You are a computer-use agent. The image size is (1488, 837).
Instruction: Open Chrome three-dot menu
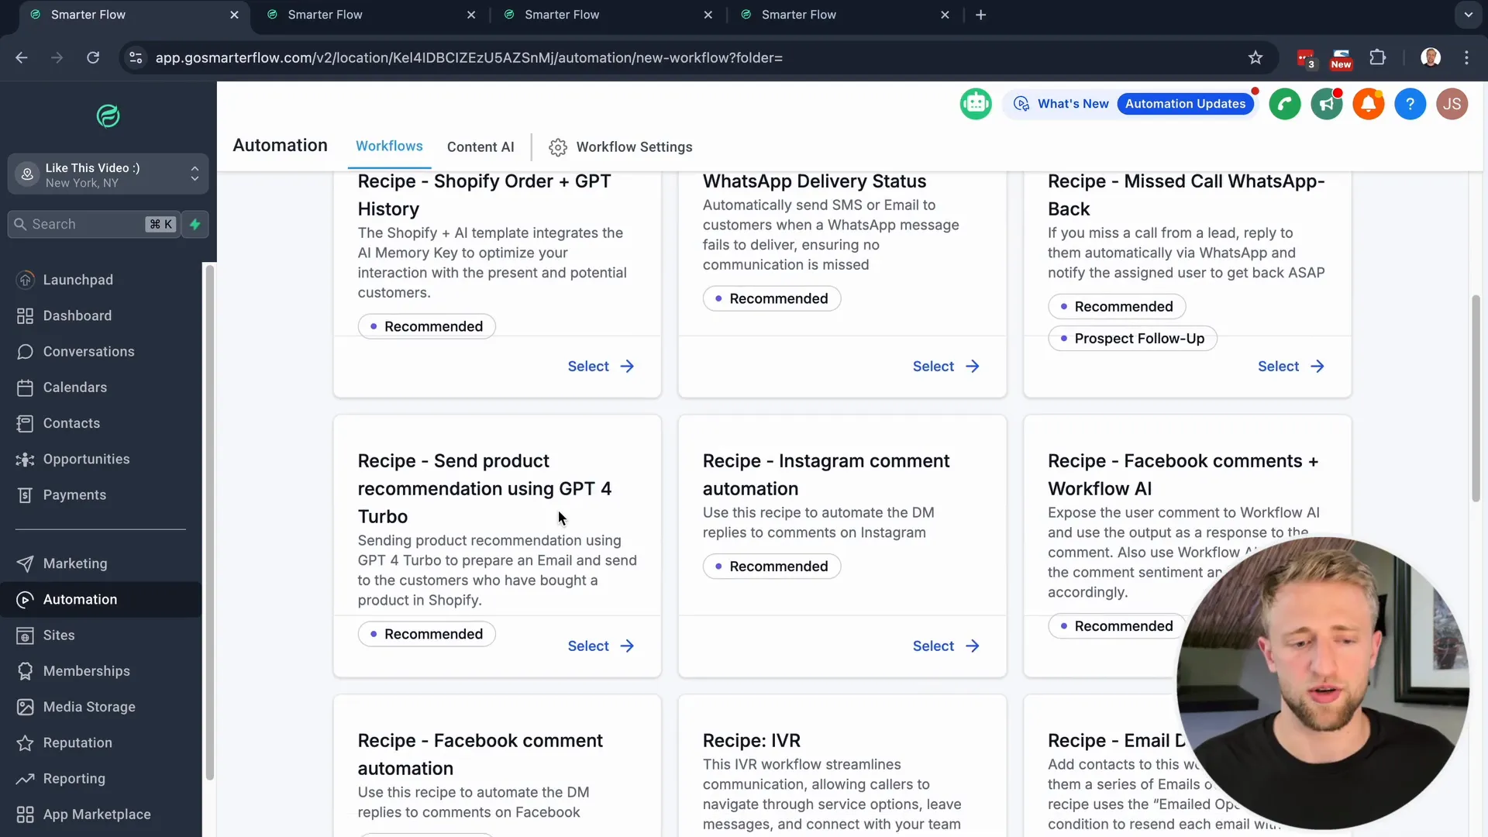coord(1466,57)
